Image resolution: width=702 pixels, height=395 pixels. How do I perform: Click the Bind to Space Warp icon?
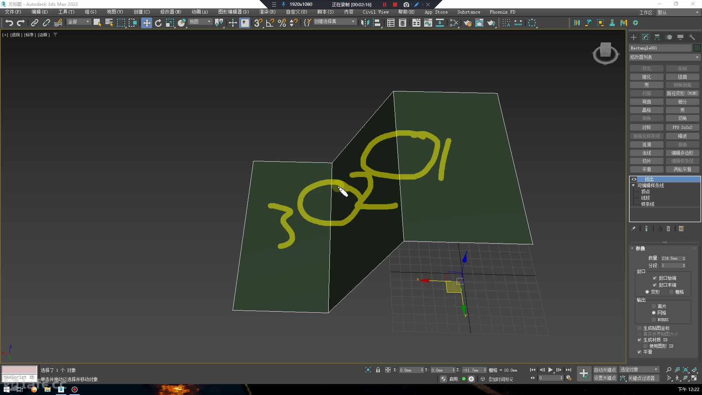click(58, 23)
